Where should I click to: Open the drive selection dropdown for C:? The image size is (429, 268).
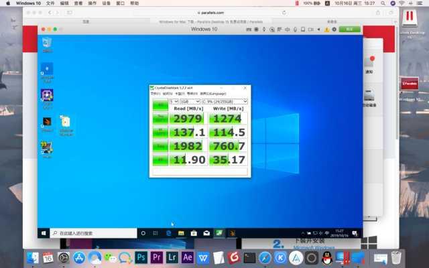point(225,101)
